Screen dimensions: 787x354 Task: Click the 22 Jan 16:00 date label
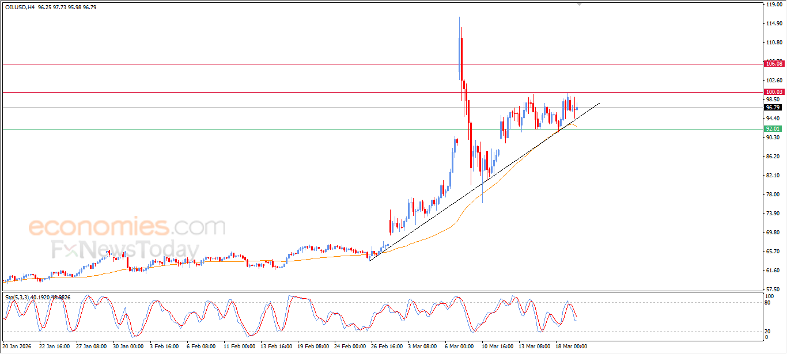[54, 347]
